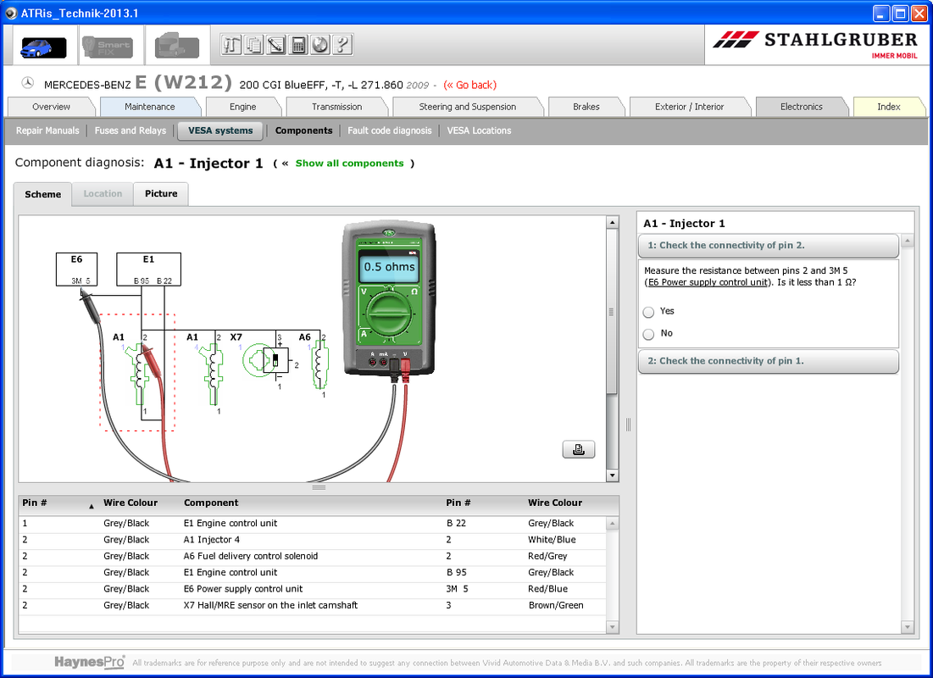Viewport: 933px width, 678px height.
Task: Open the calculator toolbar icon
Action: 297,45
